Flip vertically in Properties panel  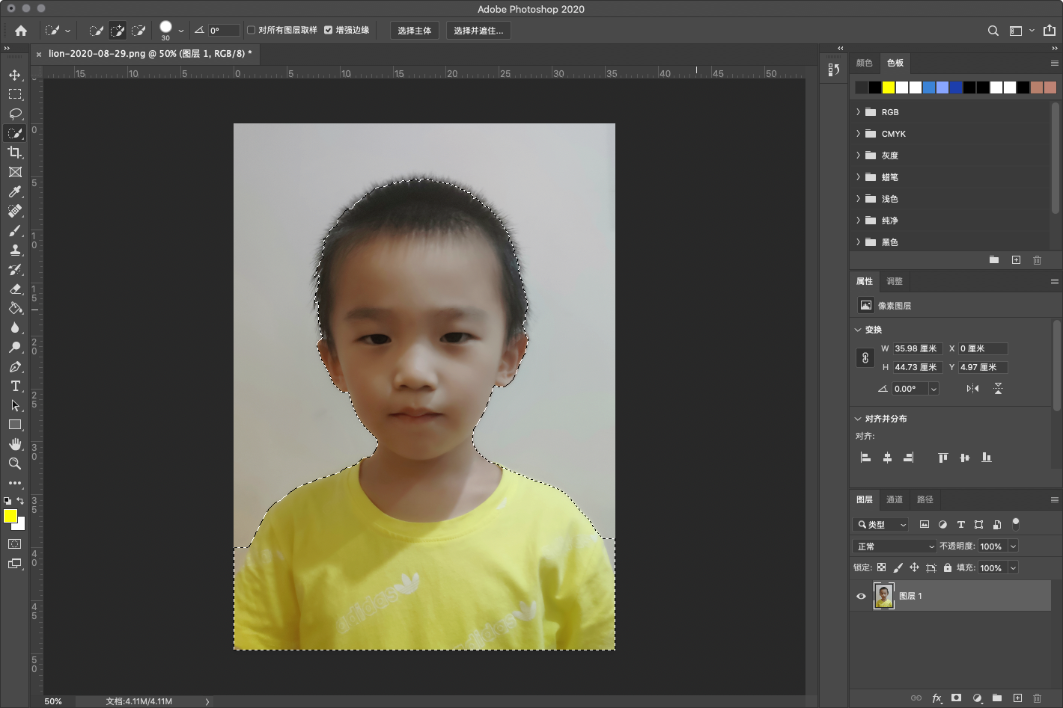998,388
